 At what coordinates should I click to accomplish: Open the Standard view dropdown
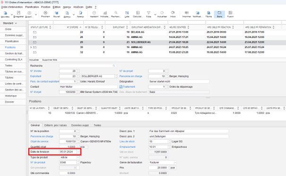[10, 23]
